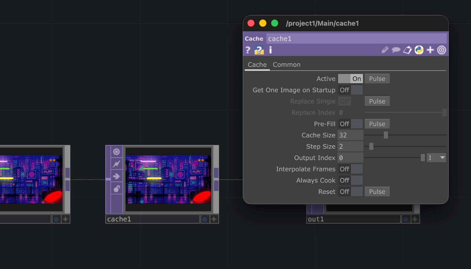471x269 pixels.
Task: Click the cache1 node name label
Action: (x=152, y=219)
